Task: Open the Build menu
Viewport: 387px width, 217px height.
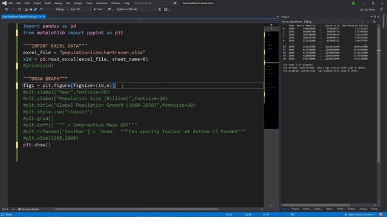Action: [x=48, y=3]
